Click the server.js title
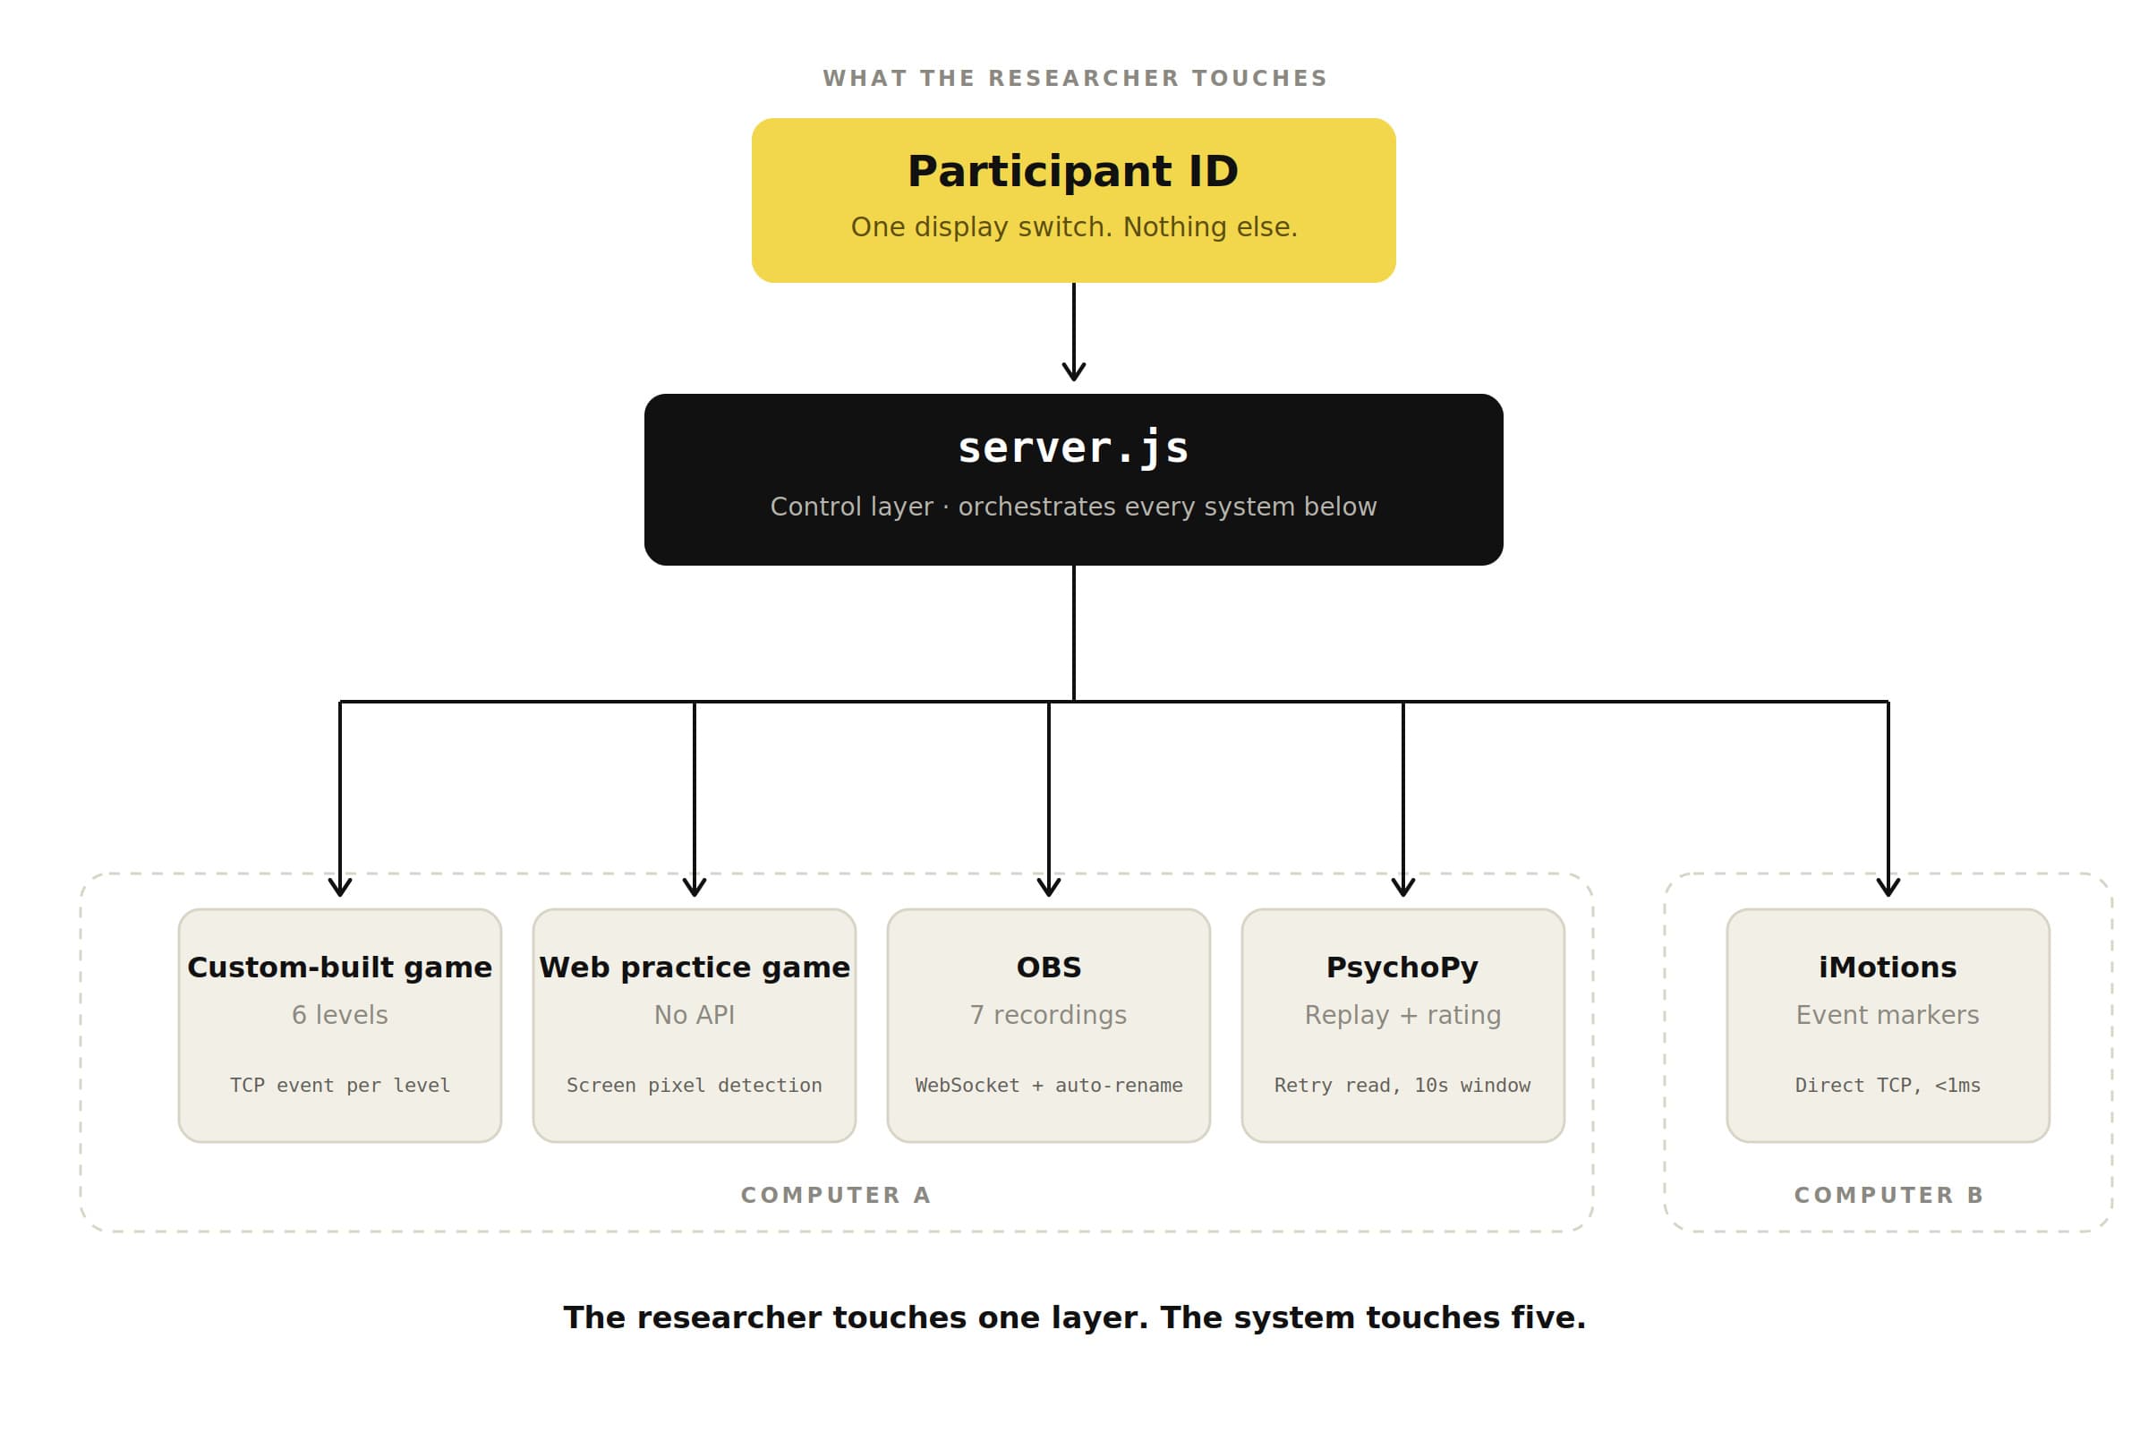The height and width of the screenshot is (1432, 2148). pyautogui.click(x=1073, y=448)
